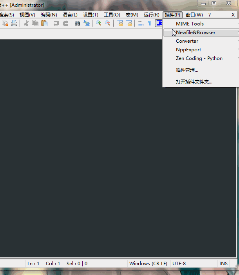This screenshot has width=239, height=275.
Task: Open the 视图(V) menu
Action: coord(27,15)
